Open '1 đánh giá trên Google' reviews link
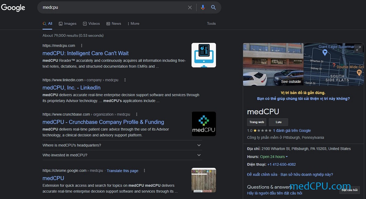This screenshot has height=199, width=366. [x=292, y=131]
